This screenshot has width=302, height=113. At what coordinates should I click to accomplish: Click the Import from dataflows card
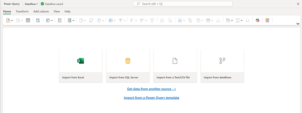point(222,66)
